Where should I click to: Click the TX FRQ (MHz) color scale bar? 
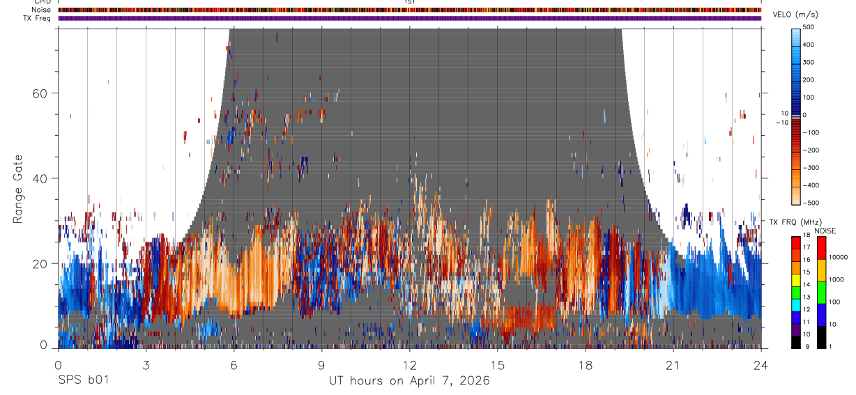[797, 292]
